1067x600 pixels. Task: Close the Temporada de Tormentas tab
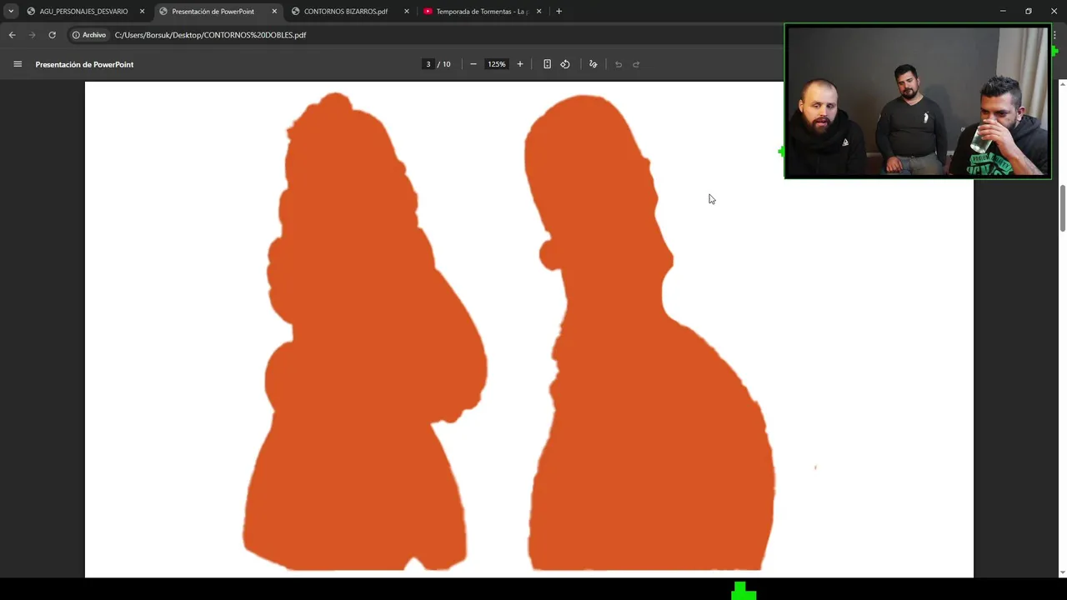539,12
